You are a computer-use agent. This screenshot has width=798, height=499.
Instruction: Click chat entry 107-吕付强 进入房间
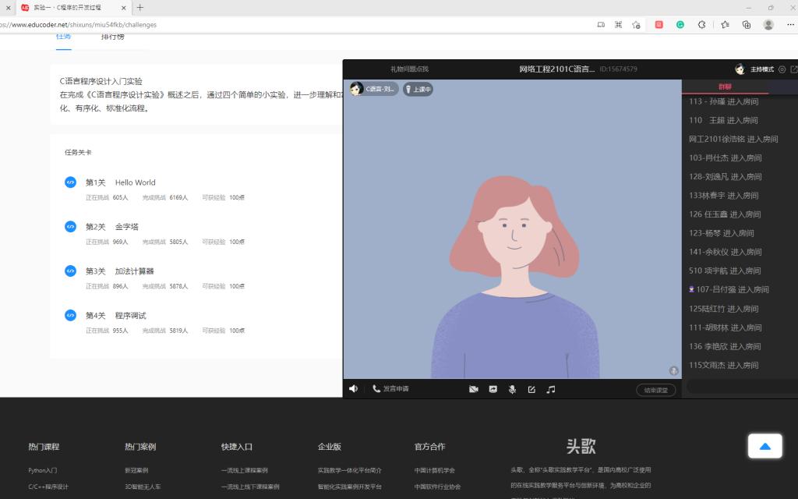729,289
